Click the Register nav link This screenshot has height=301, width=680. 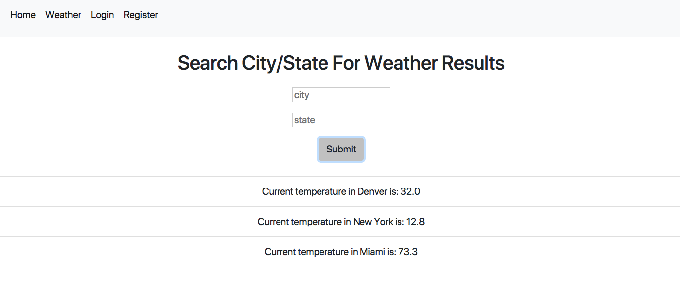[x=141, y=15]
